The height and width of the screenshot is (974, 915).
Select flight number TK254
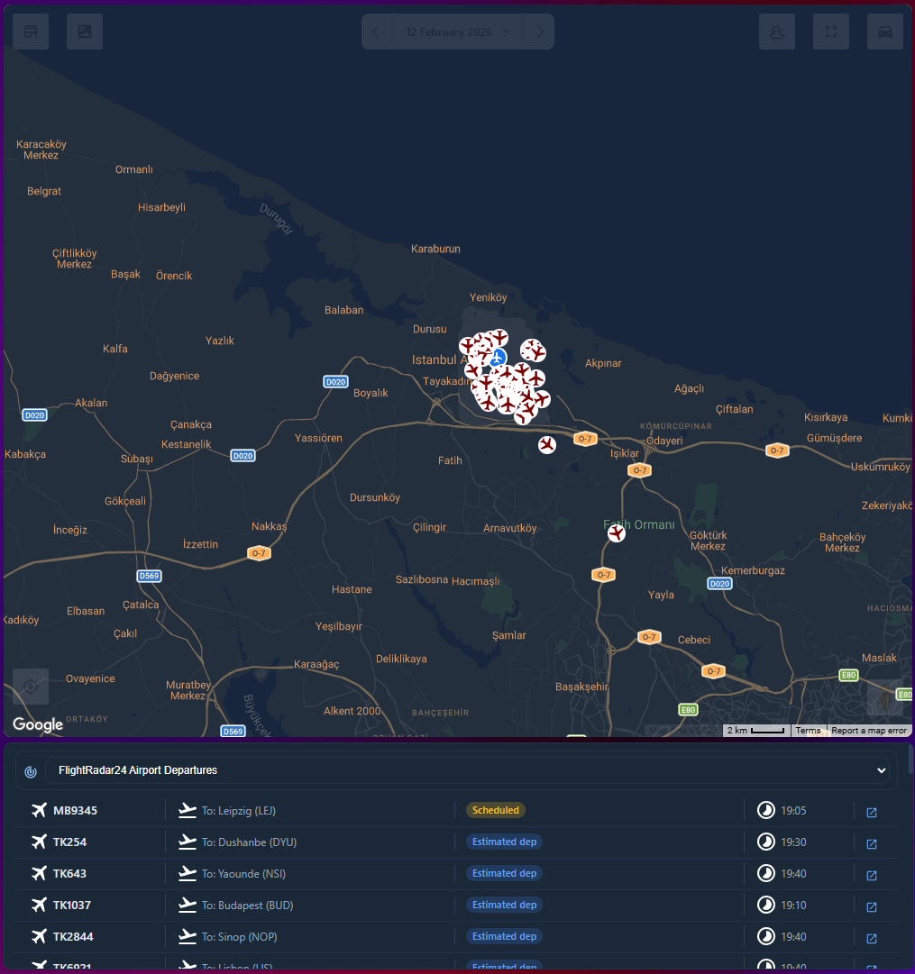[69, 842]
